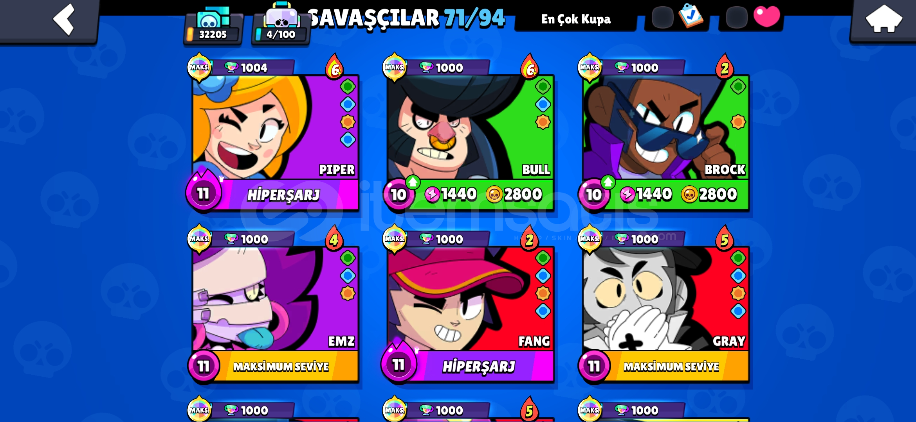The width and height of the screenshot is (916, 422).
Task: Tap Gray's MAKSİMUM SEVİYE bar
Action: [x=672, y=367]
